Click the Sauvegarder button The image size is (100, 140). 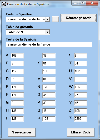(x=22, y=132)
